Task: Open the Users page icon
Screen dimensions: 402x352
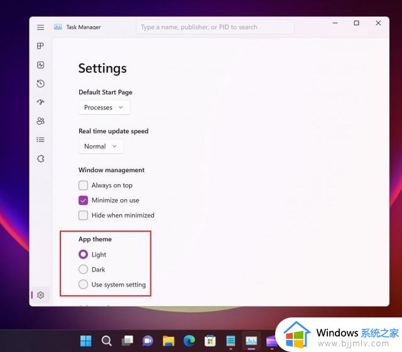Action: coord(40,121)
